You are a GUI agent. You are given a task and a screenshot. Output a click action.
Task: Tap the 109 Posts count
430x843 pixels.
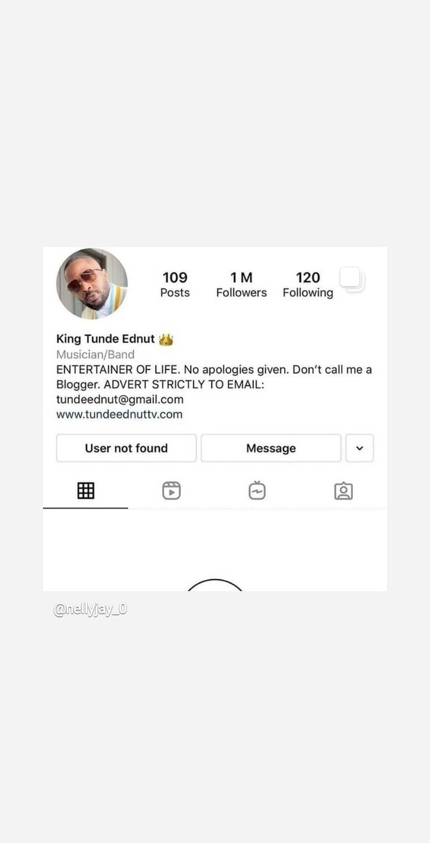175,285
